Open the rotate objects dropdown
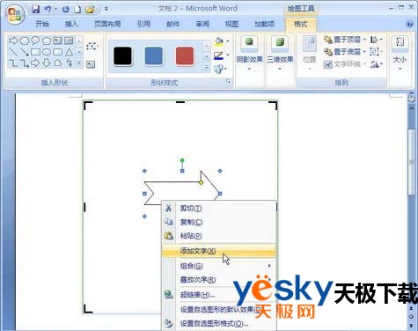418x331 pixels. (377, 64)
